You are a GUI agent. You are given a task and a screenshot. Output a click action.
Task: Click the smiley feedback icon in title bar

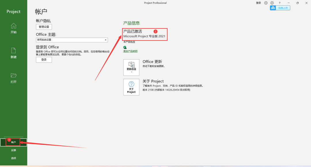coord(266,3)
